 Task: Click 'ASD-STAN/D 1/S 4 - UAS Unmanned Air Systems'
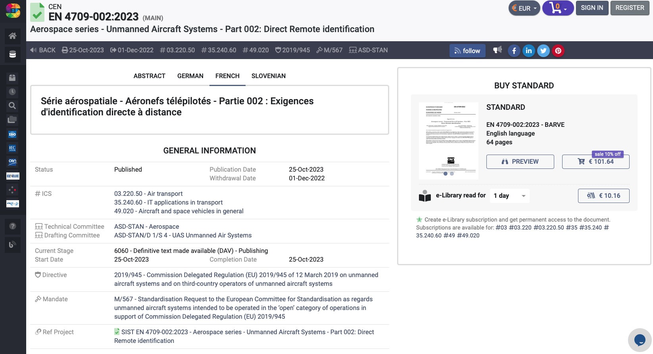pos(183,235)
